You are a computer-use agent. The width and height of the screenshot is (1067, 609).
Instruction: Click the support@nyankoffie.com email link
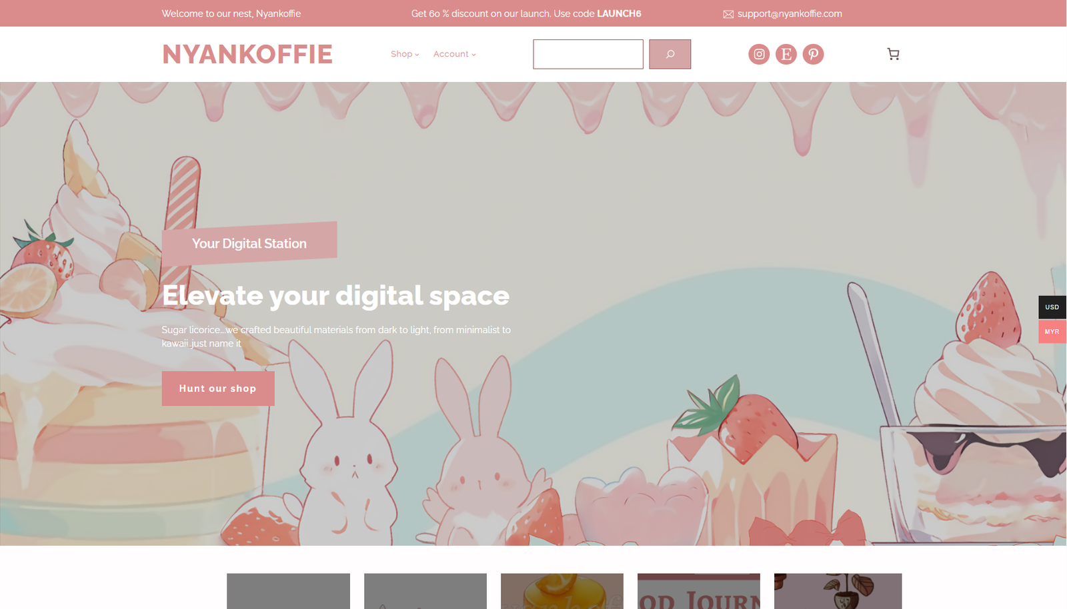[x=790, y=13]
